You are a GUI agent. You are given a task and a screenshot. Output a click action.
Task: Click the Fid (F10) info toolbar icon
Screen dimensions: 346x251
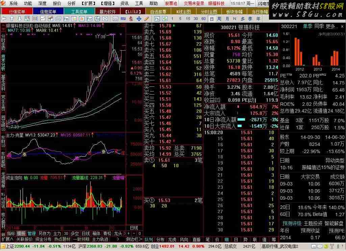tap(66, 19)
